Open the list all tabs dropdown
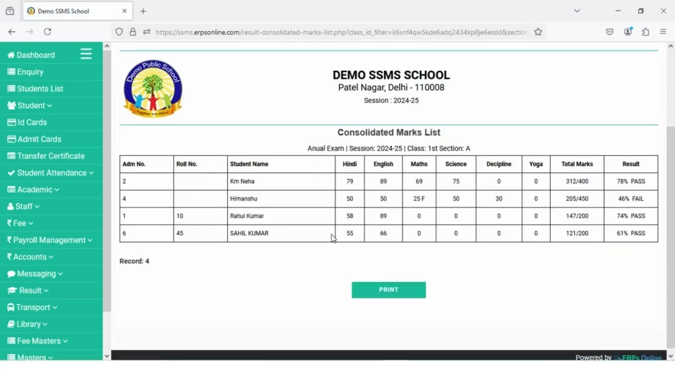This screenshot has height=380, width=675. [577, 11]
